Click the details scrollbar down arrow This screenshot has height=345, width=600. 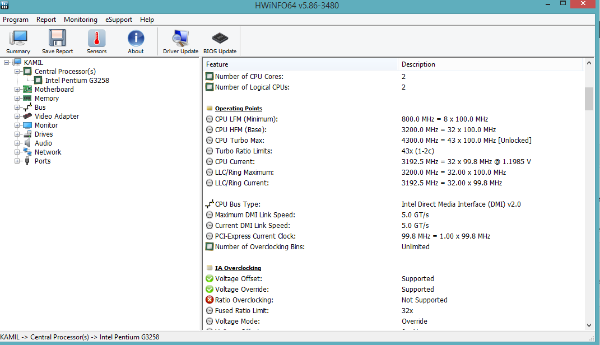[589, 325]
